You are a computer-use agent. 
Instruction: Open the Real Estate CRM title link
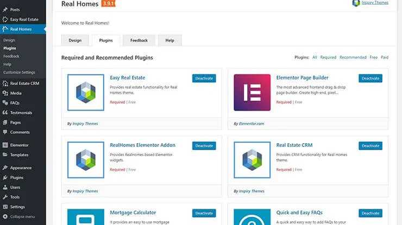tap(294, 145)
